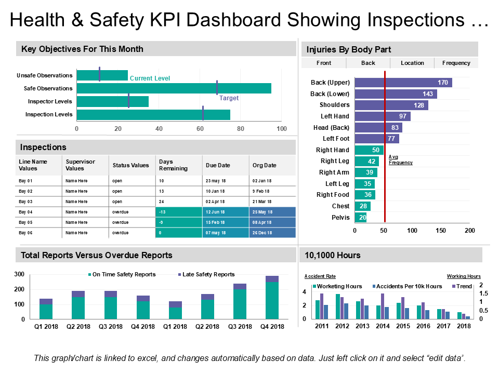Click the Trend legend swatch
Image resolution: width=499 pixels, height=374 pixels.
(x=454, y=286)
